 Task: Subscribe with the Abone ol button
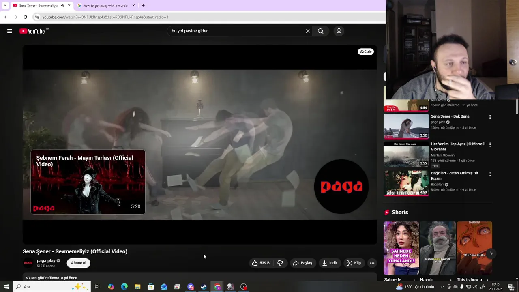click(x=79, y=263)
